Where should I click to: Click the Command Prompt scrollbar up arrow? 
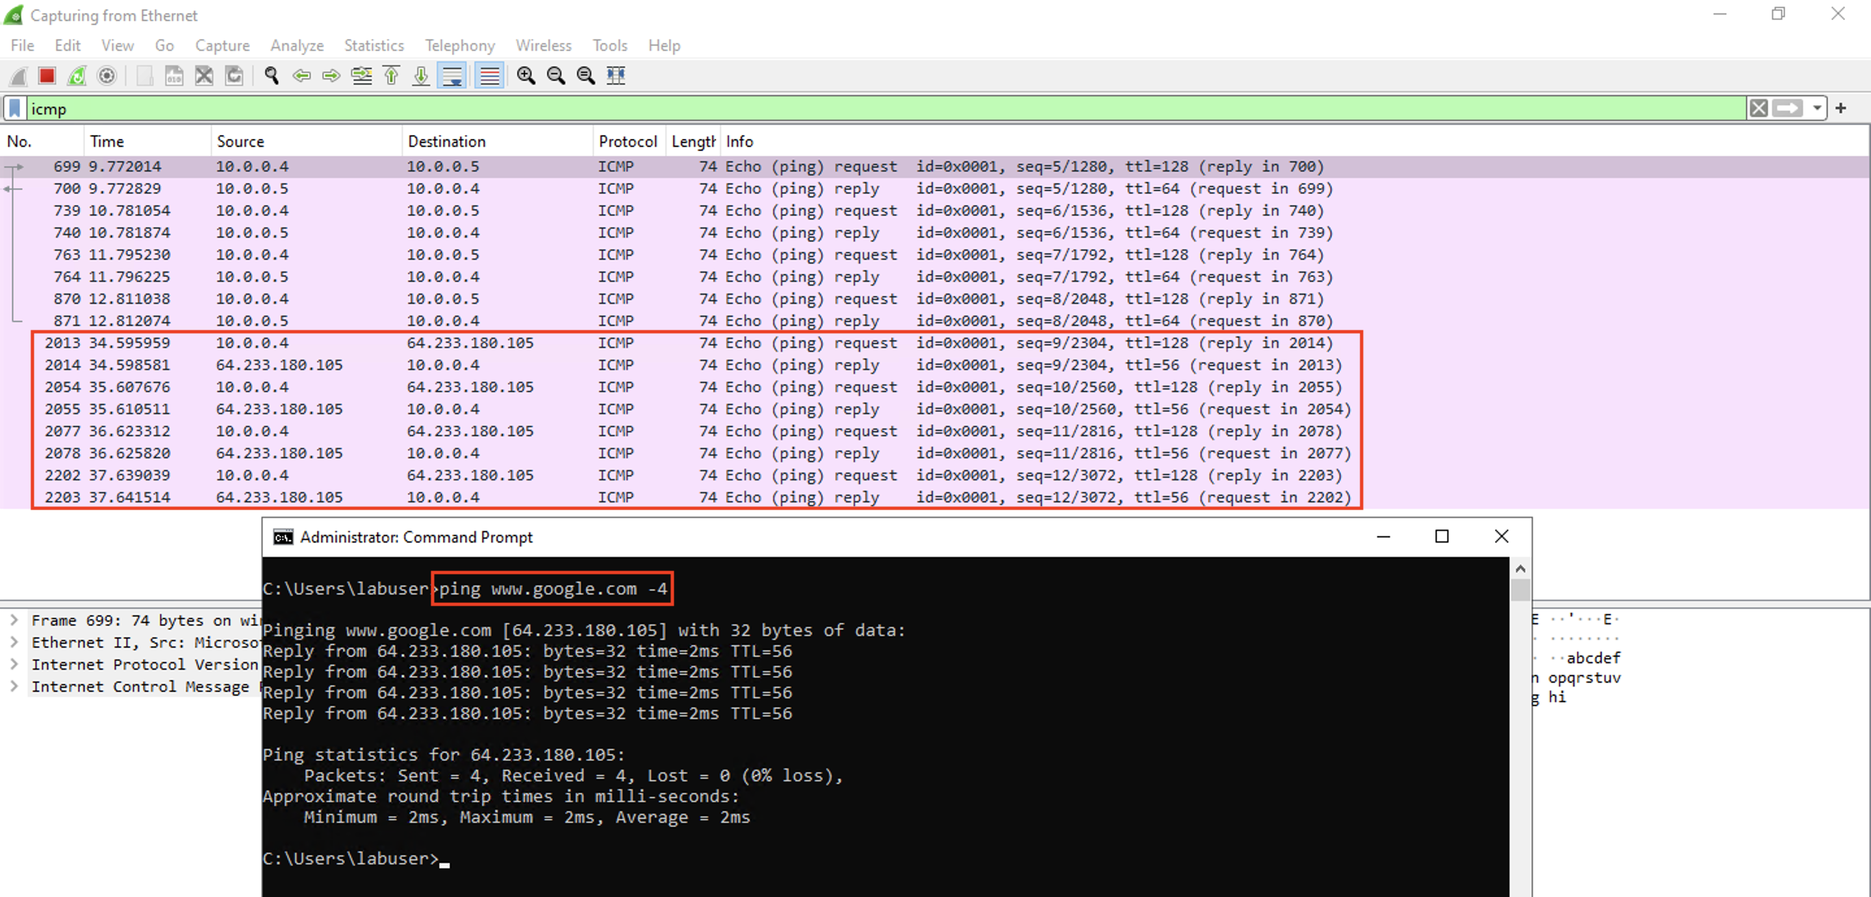click(x=1520, y=569)
